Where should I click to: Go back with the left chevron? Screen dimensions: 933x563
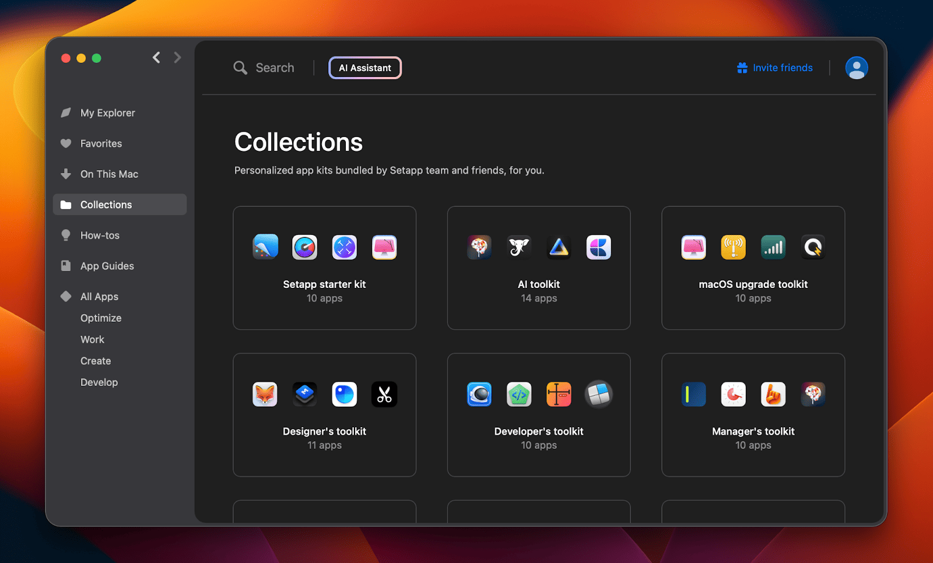coord(156,57)
